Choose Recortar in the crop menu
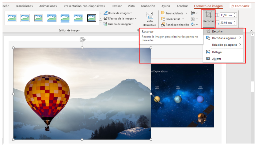Viewport: 258px width, 145px height. coord(223,31)
